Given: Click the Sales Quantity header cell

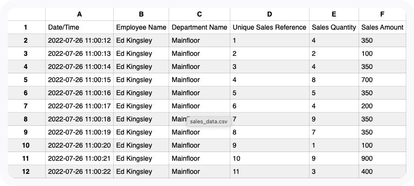Looking at the screenshot, I should tap(334, 27).
